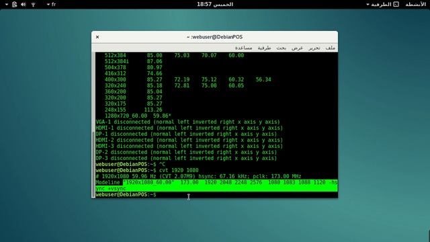Click the volume speaker icon
Screen dimensions: 430x242
coord(24,5)
